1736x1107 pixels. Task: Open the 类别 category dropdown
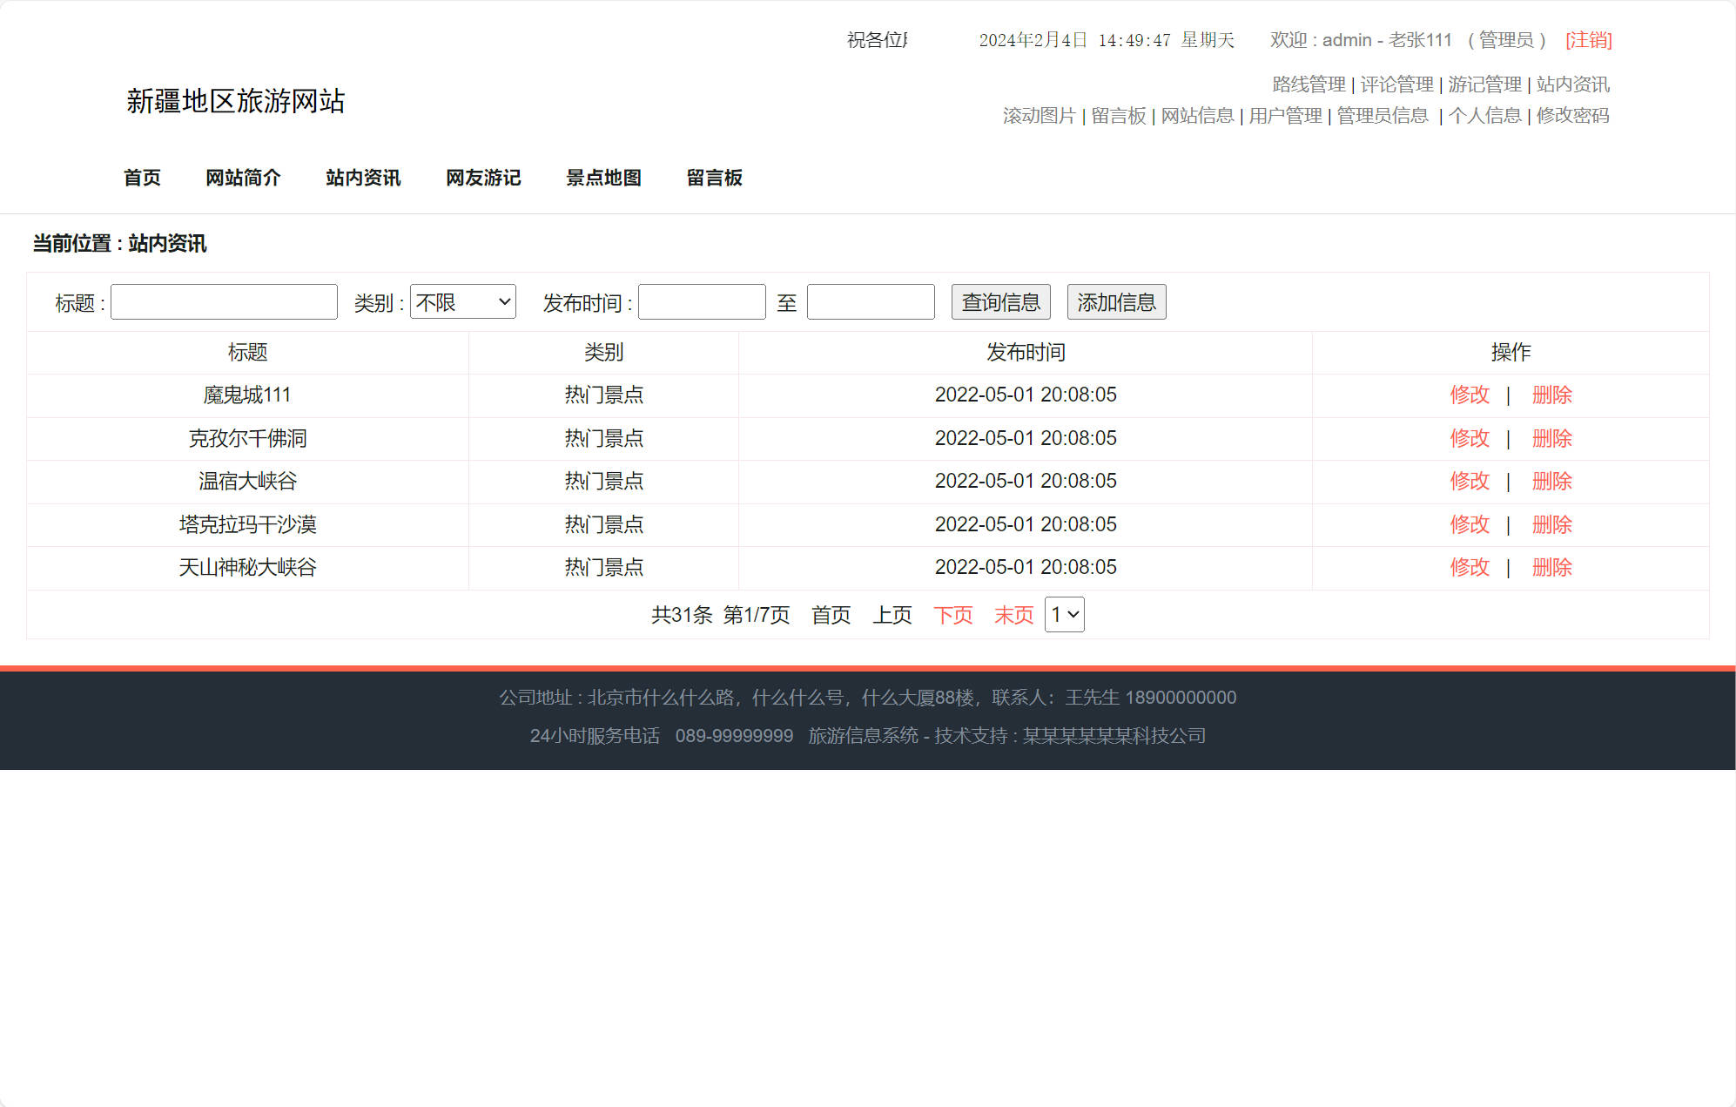pyautogui.click(x=462, y=302)
